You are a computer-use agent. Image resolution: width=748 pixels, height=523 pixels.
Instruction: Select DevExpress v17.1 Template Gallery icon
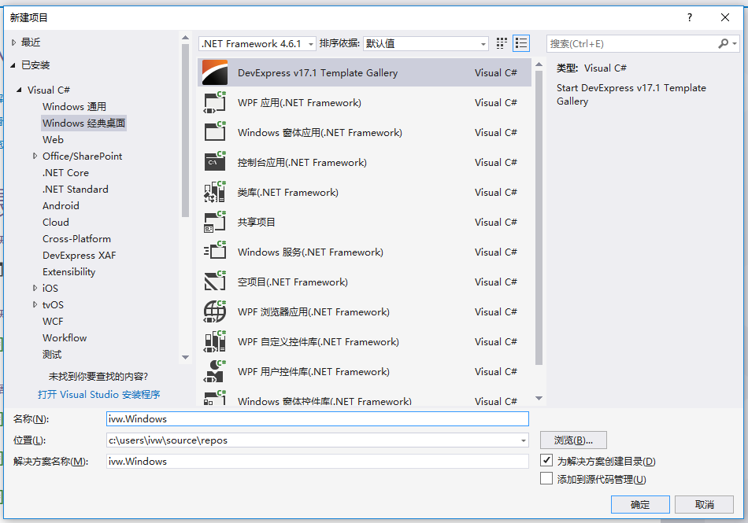pos(215,72)
